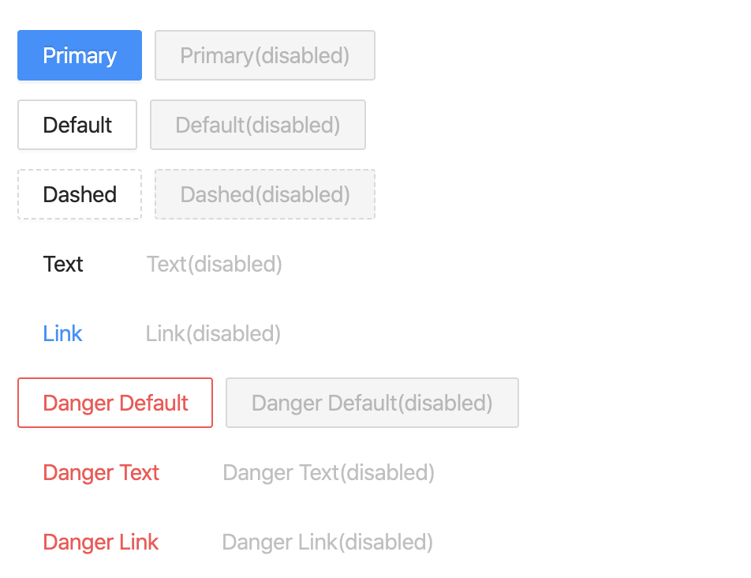Click the Danger Link(disabled) text
The width and height of the screenshot is (751, 578).
point(328,542)
